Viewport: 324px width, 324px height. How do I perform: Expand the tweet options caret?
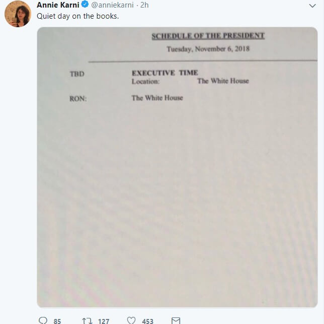(312, 5)
